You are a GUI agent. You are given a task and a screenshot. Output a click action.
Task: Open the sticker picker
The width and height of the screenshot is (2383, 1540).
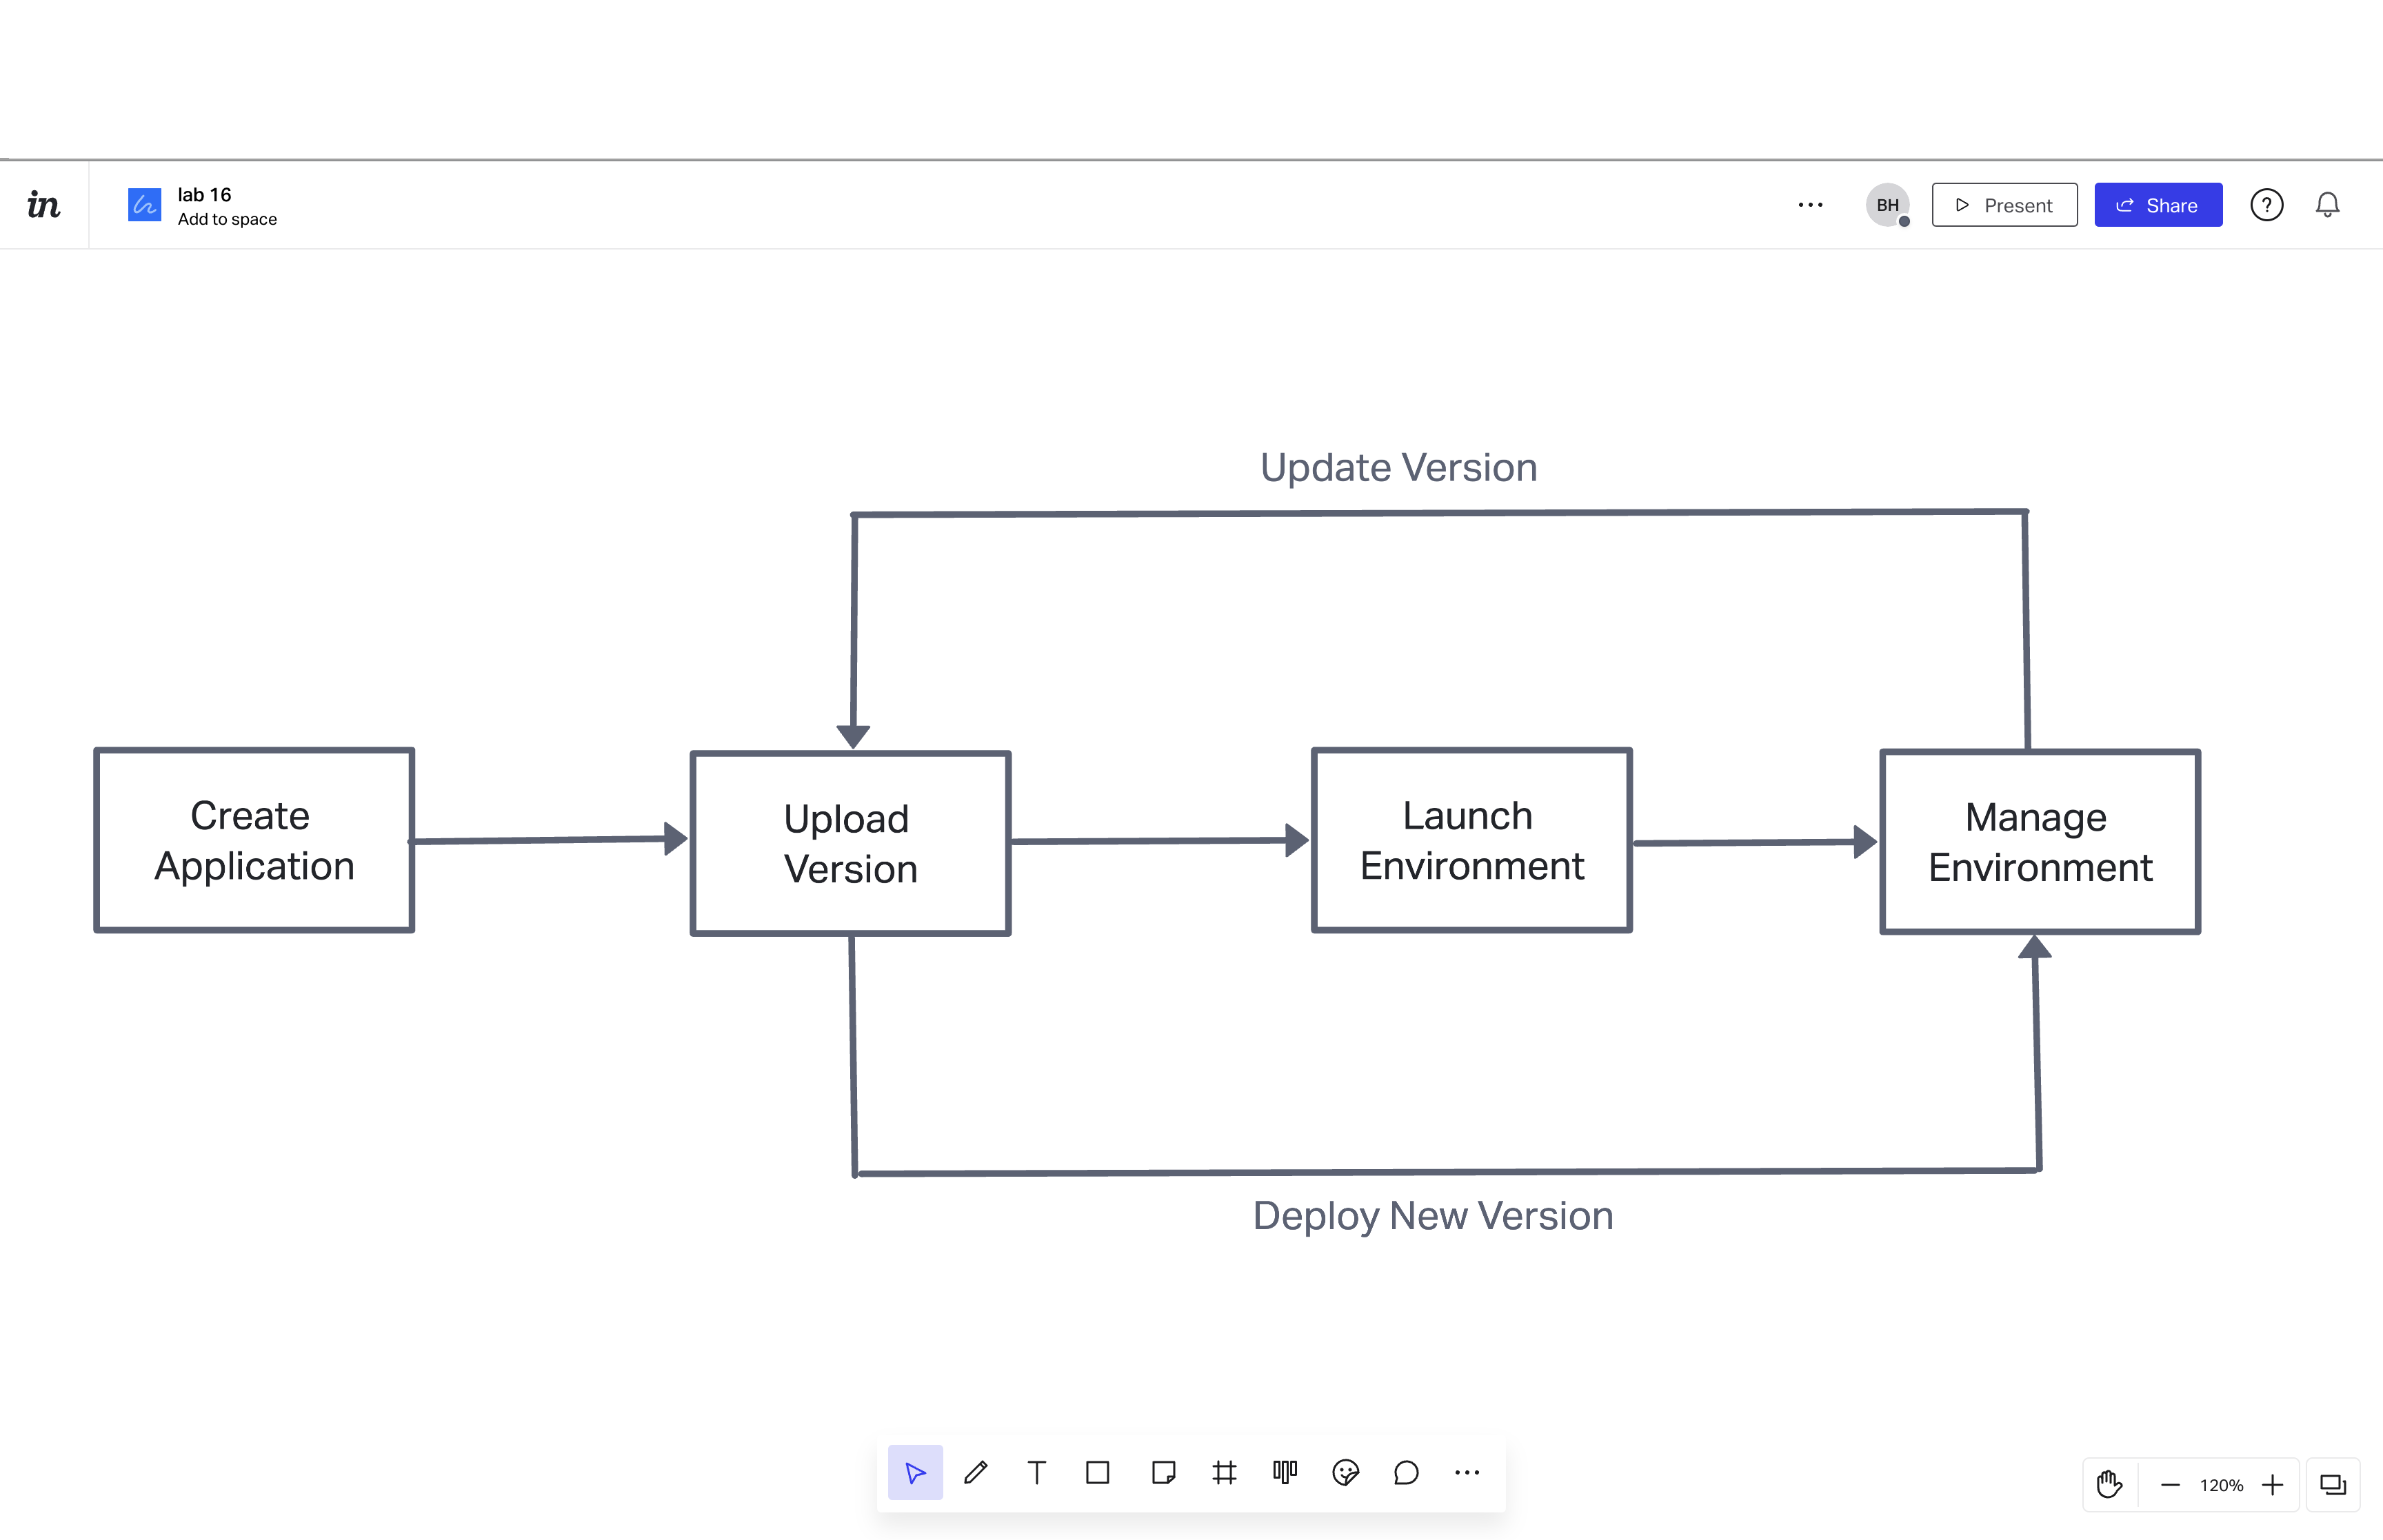point(1346,1472)
